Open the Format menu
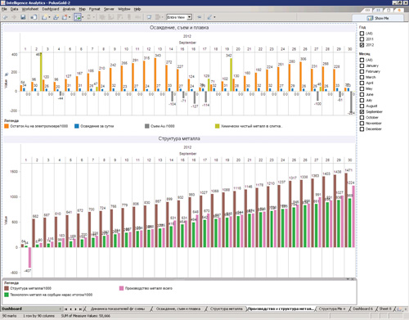Image resolution: width=409 pixels, height=320 pixels. pos(94,9)
